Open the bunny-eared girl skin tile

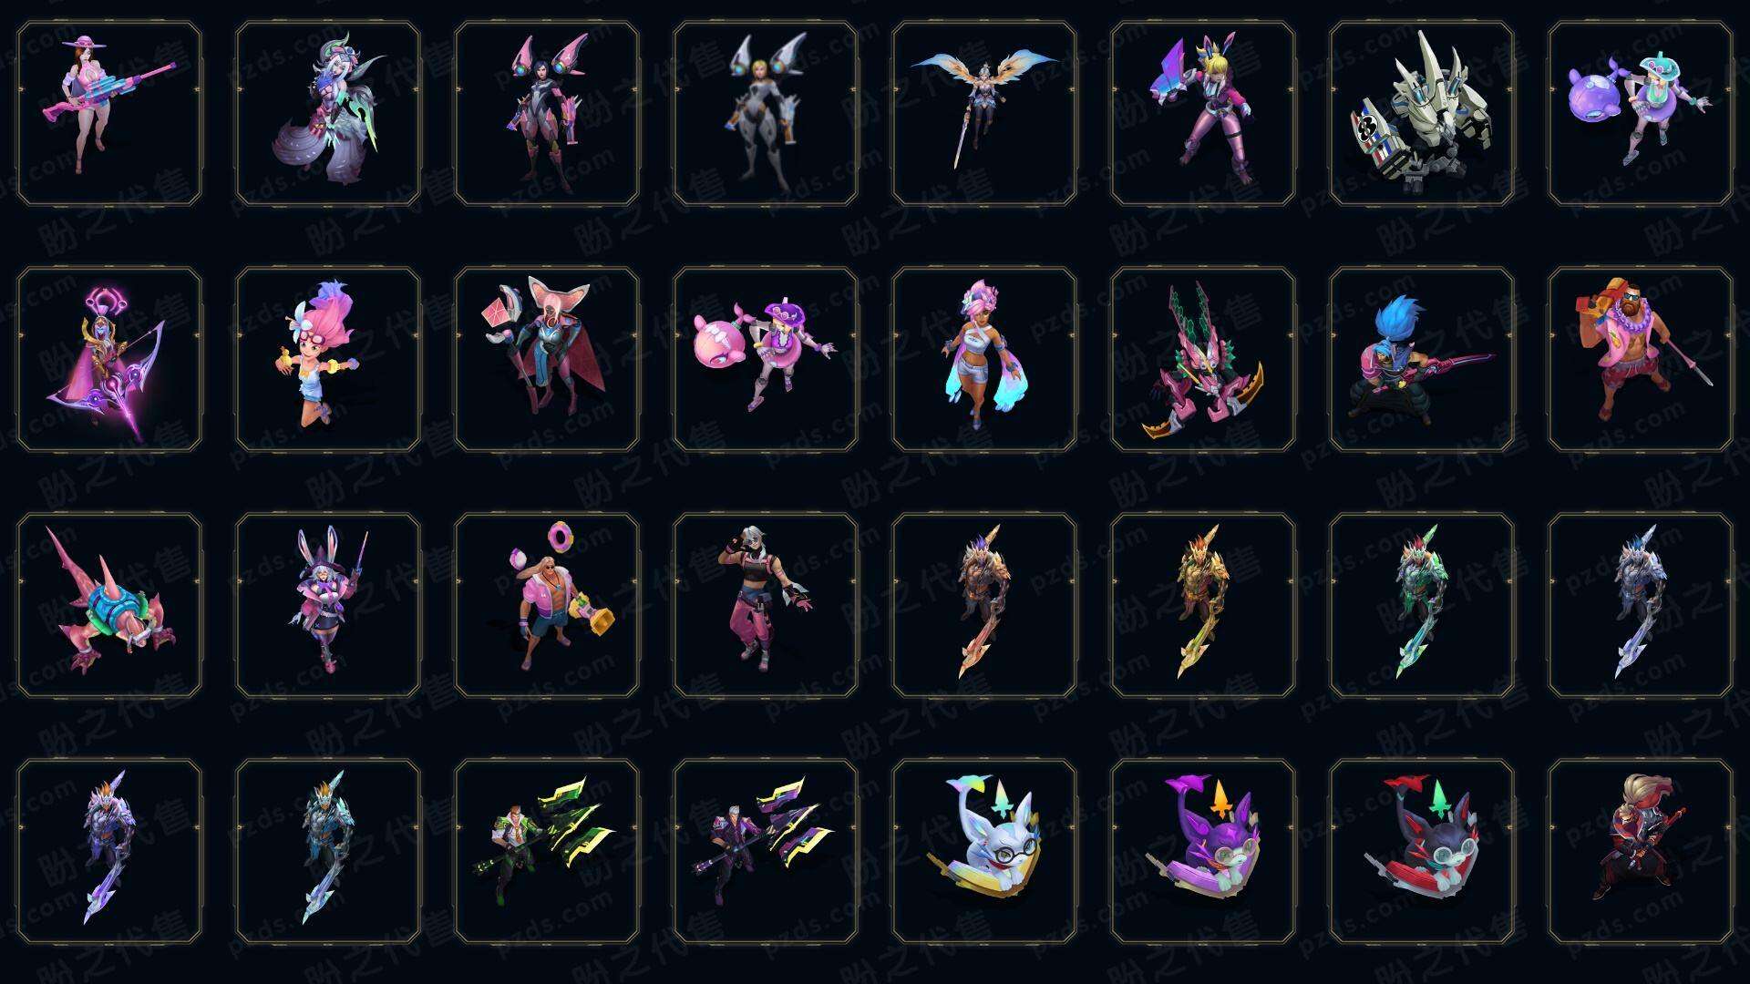click(328, 605)
